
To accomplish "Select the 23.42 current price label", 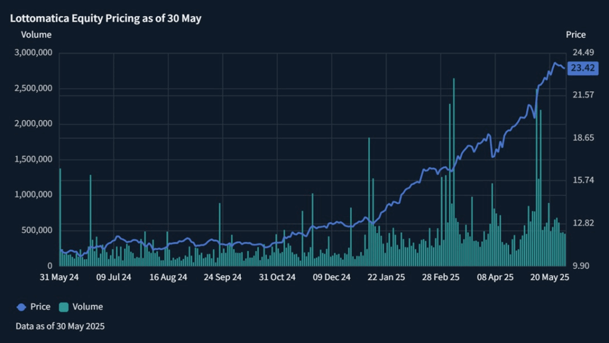I will point(583,68).
